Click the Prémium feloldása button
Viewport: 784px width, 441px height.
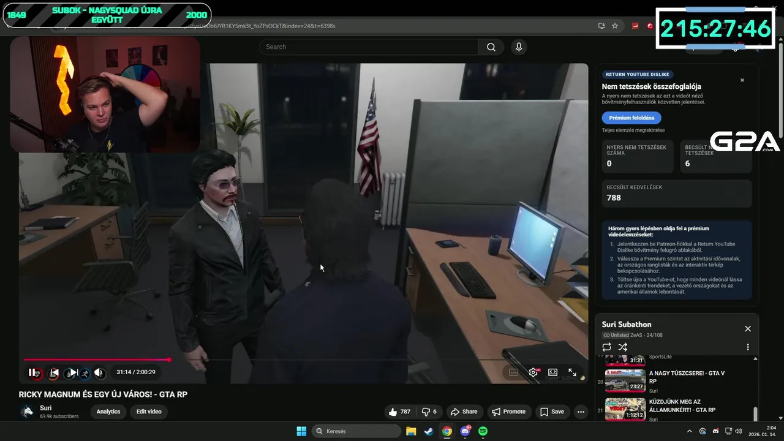631,118
